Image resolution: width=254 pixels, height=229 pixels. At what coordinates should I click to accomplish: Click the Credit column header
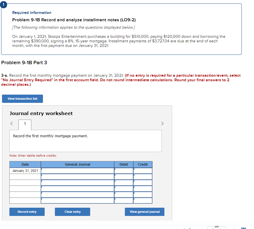pyautogui.click(x=143, y=165)
